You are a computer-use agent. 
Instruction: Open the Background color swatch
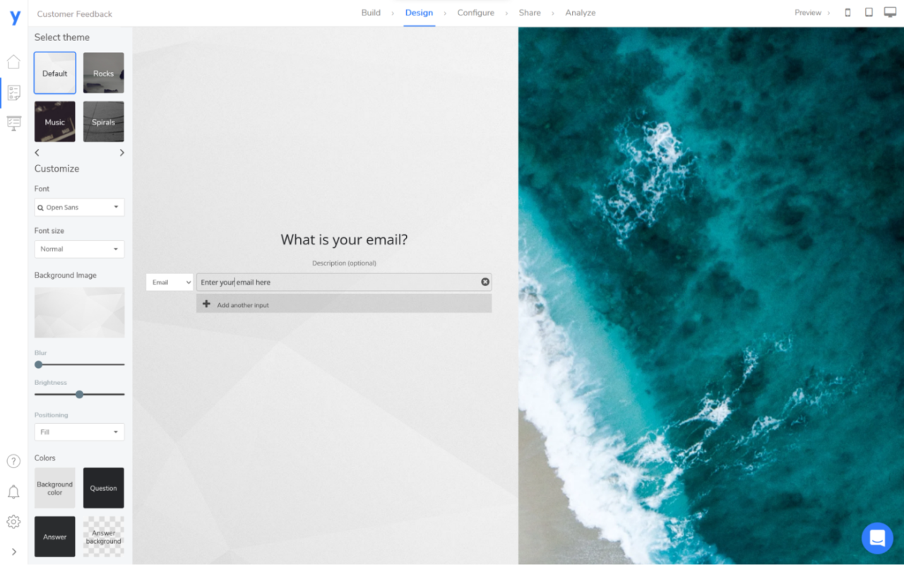click(x=55, y=488)
